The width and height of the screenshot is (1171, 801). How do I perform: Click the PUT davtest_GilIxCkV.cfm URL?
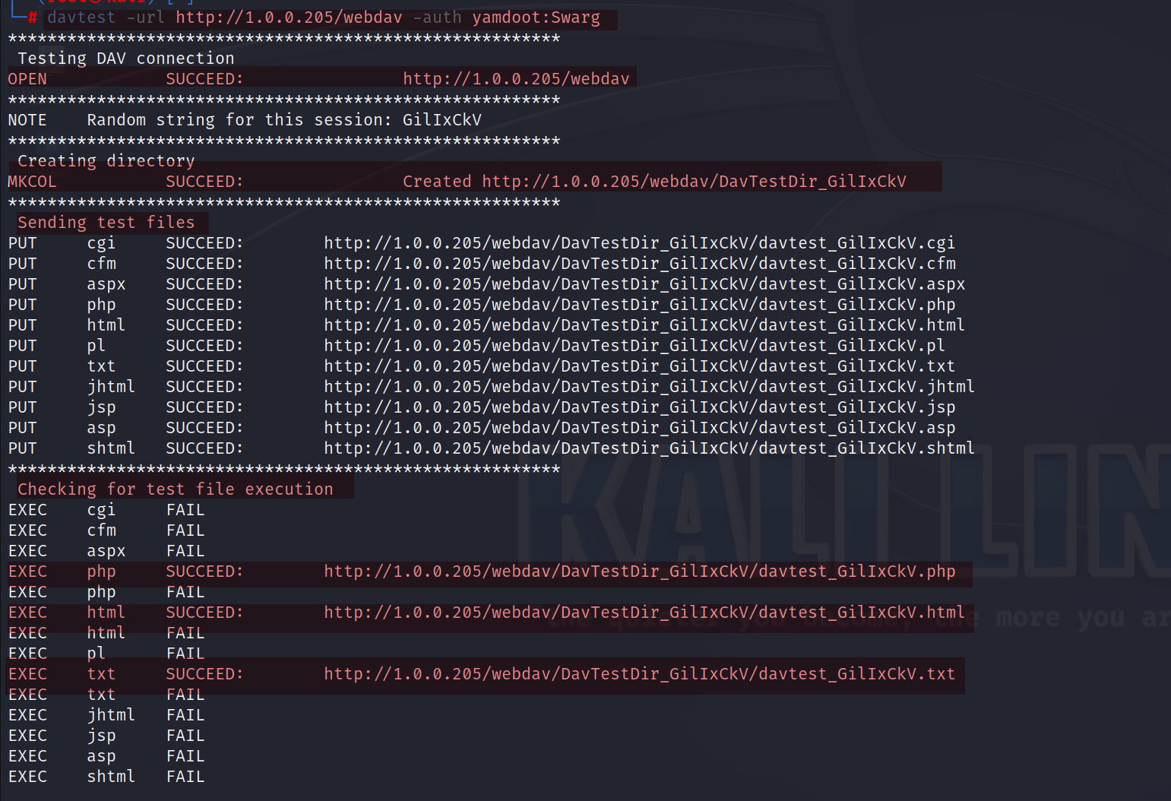tap(640, 264)
